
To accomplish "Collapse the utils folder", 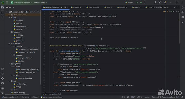I will [10, 81].
